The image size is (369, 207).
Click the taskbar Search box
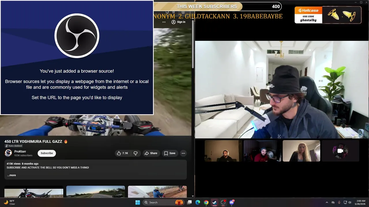coord(163,202)
